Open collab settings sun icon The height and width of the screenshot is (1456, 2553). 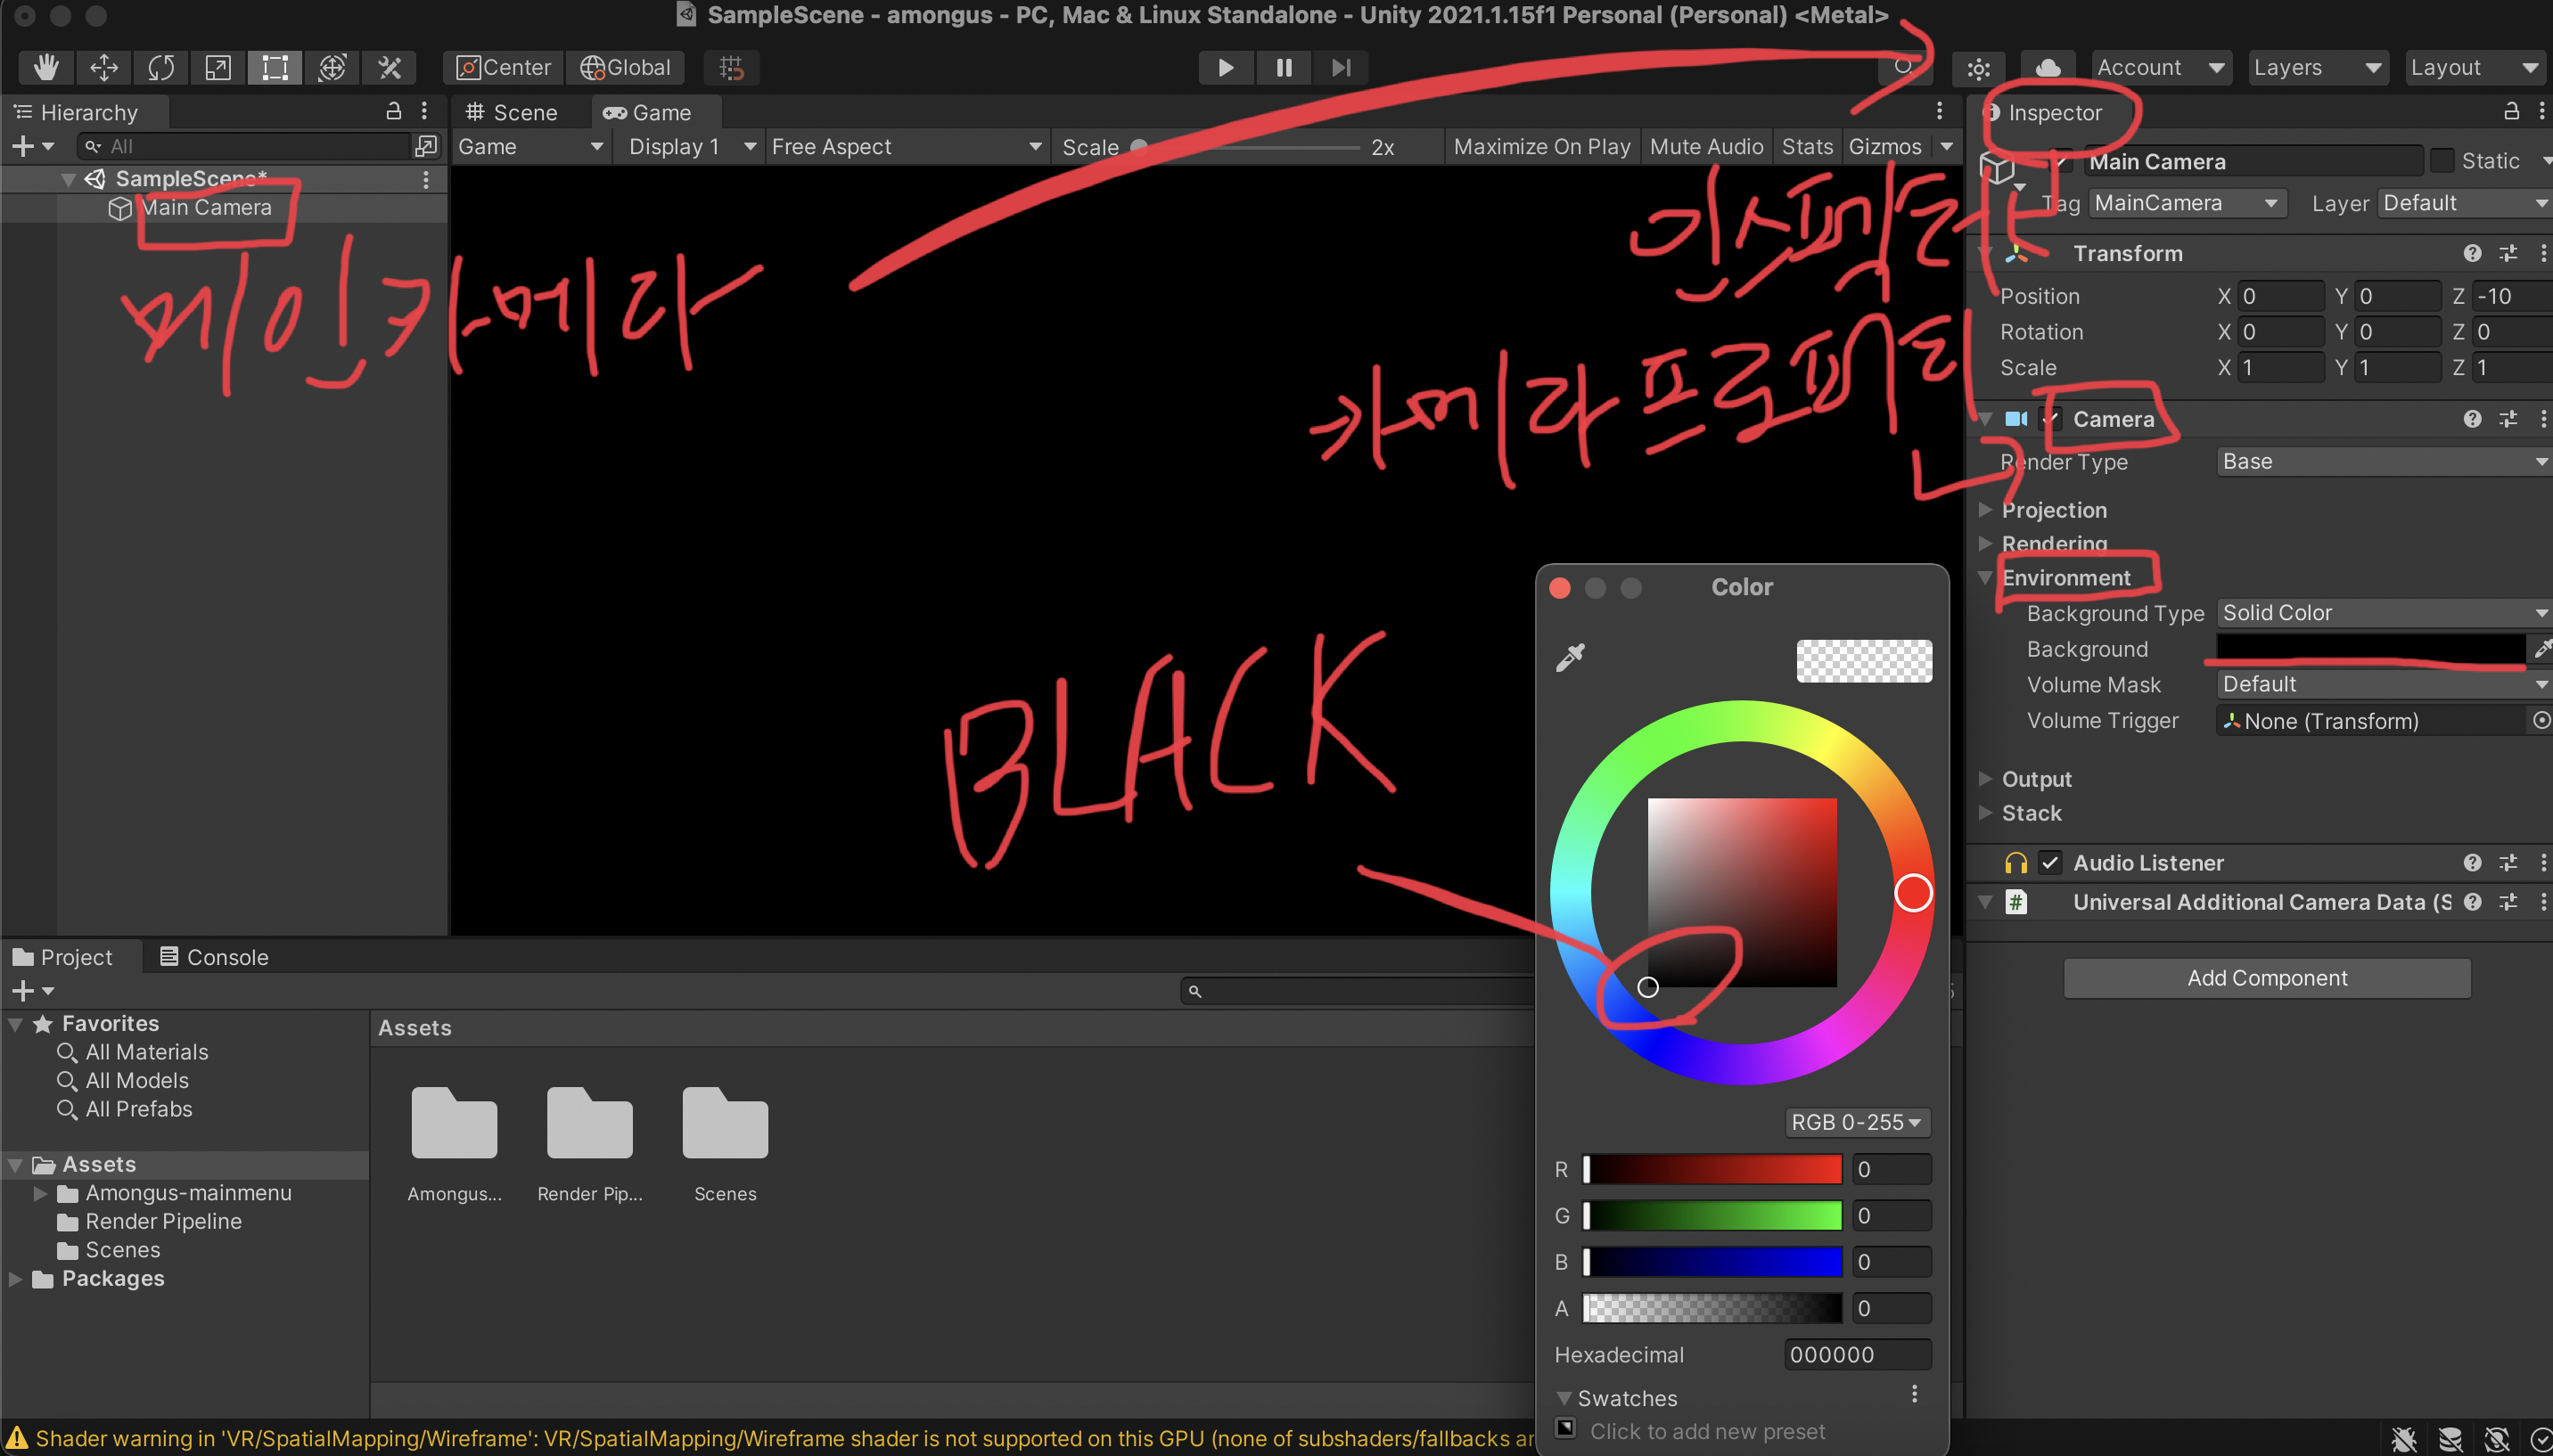[x=1978, y=67]
